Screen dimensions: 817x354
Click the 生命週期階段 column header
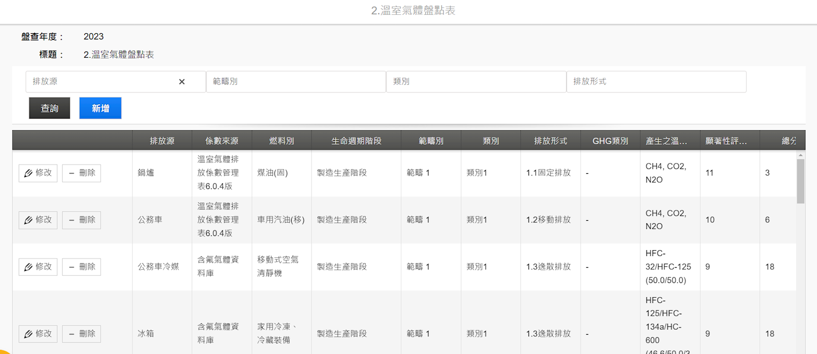[356, 141]
